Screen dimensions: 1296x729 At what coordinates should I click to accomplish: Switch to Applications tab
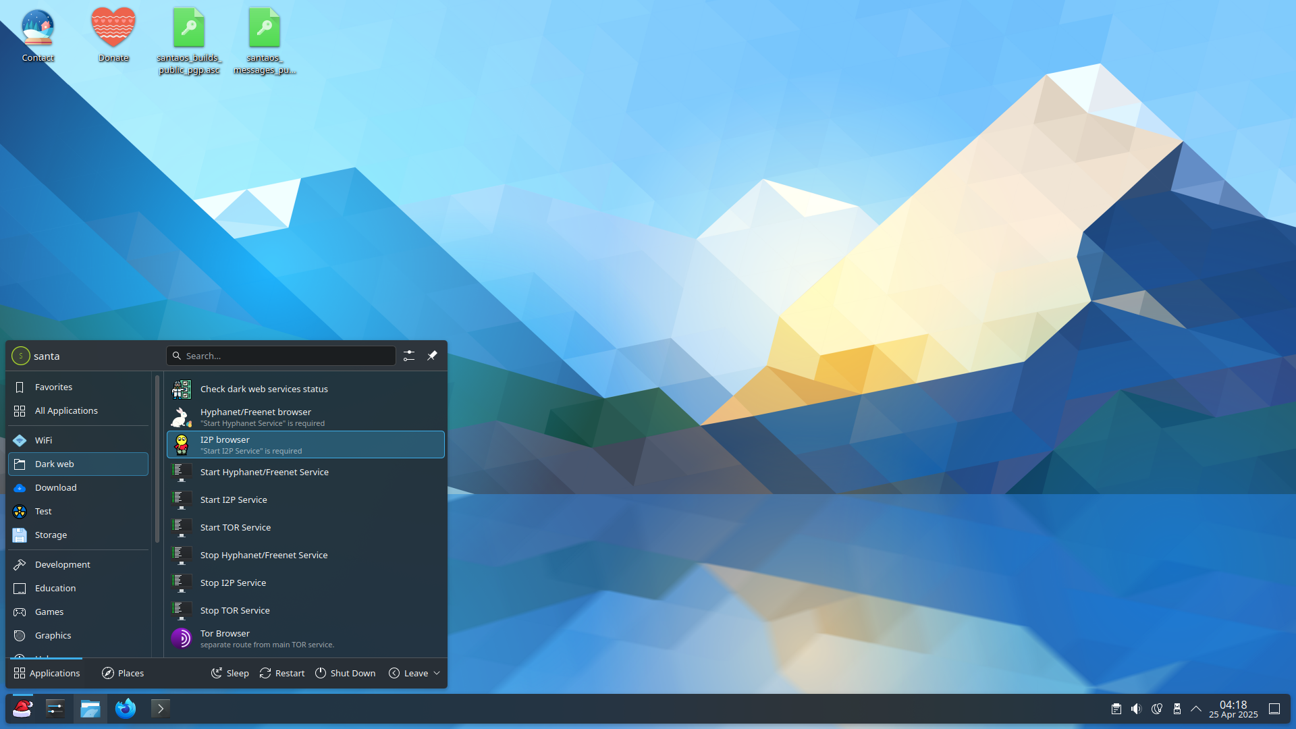[47, 673]
